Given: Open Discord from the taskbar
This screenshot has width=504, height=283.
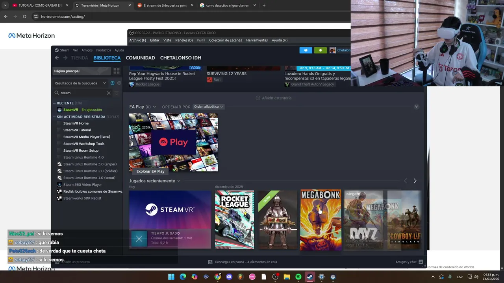Looking at the screenshot, I should pos(229,277).
